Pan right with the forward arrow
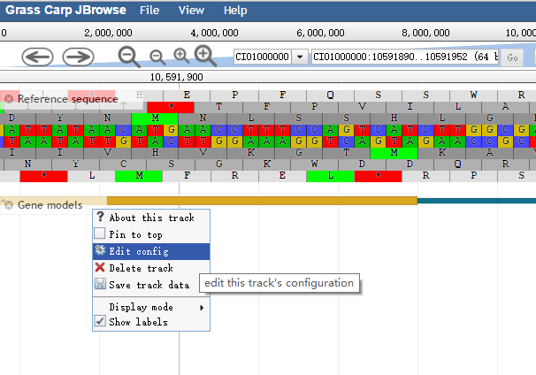 tap(78, 57)
